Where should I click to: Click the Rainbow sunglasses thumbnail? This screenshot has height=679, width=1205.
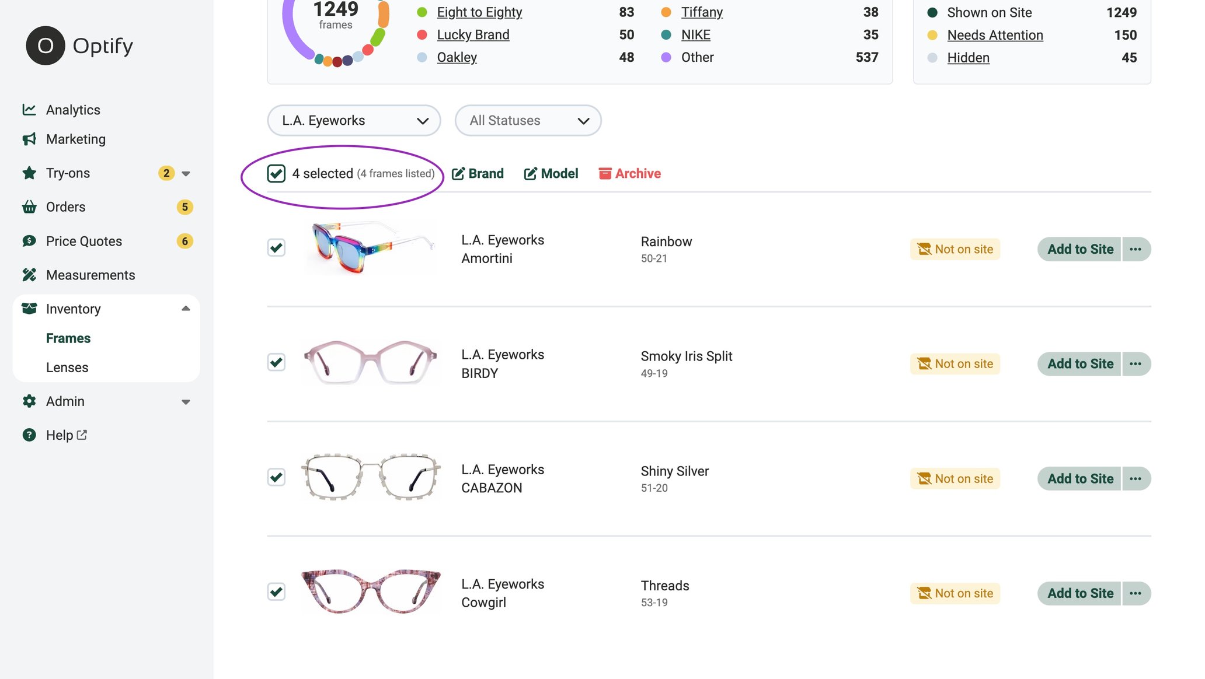[370, 247]
